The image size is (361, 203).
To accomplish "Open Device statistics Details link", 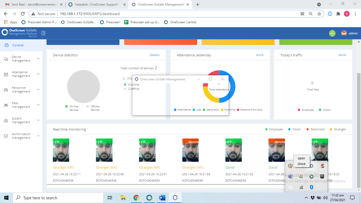I will tap(155, 55).
